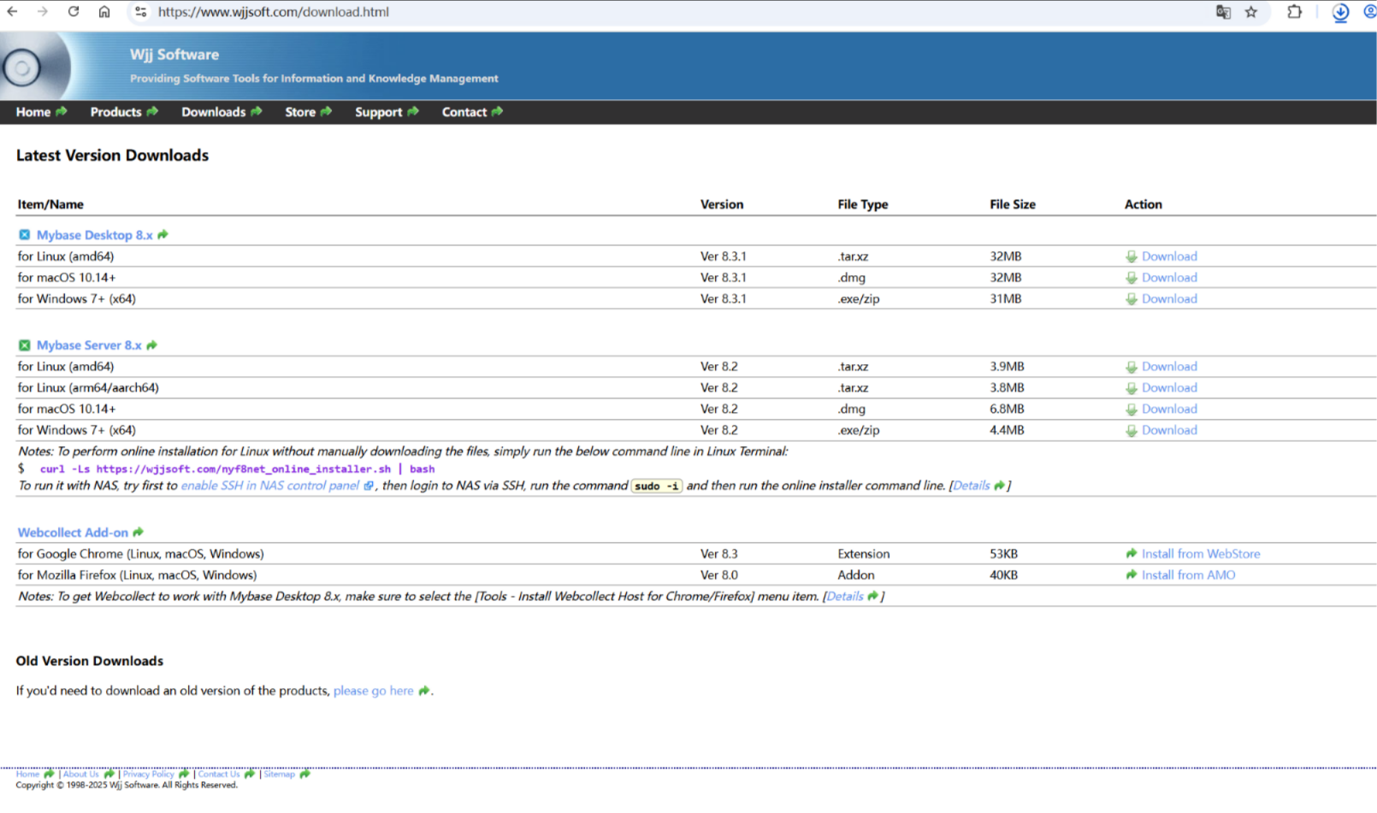Click the 'Action' column header

point(1144,205)
